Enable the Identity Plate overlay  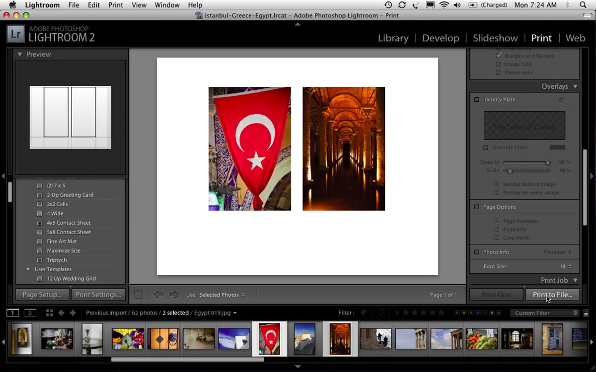pyautogui.click(x=477, y=100)
